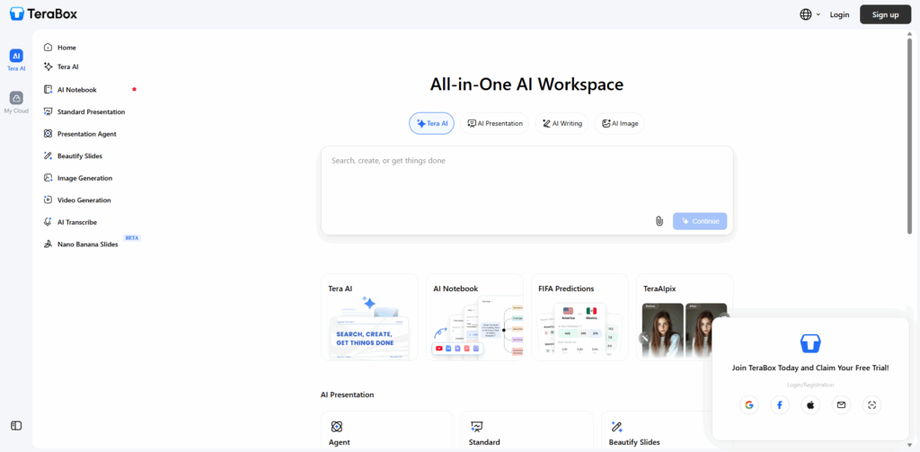Screen dimensions: 920x452
Task: Click the Nano Banana Slides sidebar icon
Action: click(49, 244)
